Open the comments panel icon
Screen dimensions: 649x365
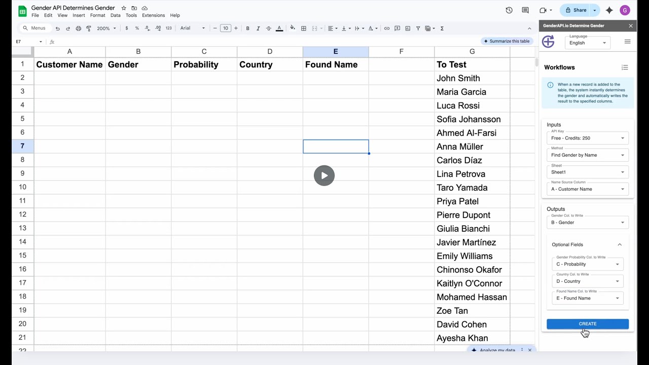[x=525, y=10]
